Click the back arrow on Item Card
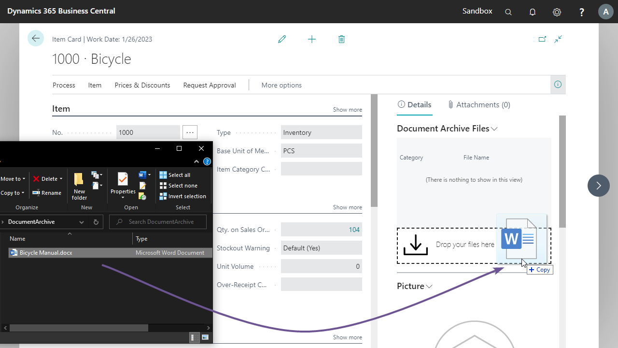Image resolution: width=618 pixels, height=348 pixels. point(36,39)
